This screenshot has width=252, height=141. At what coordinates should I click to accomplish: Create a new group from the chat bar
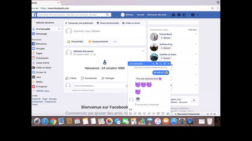(215, 114)
